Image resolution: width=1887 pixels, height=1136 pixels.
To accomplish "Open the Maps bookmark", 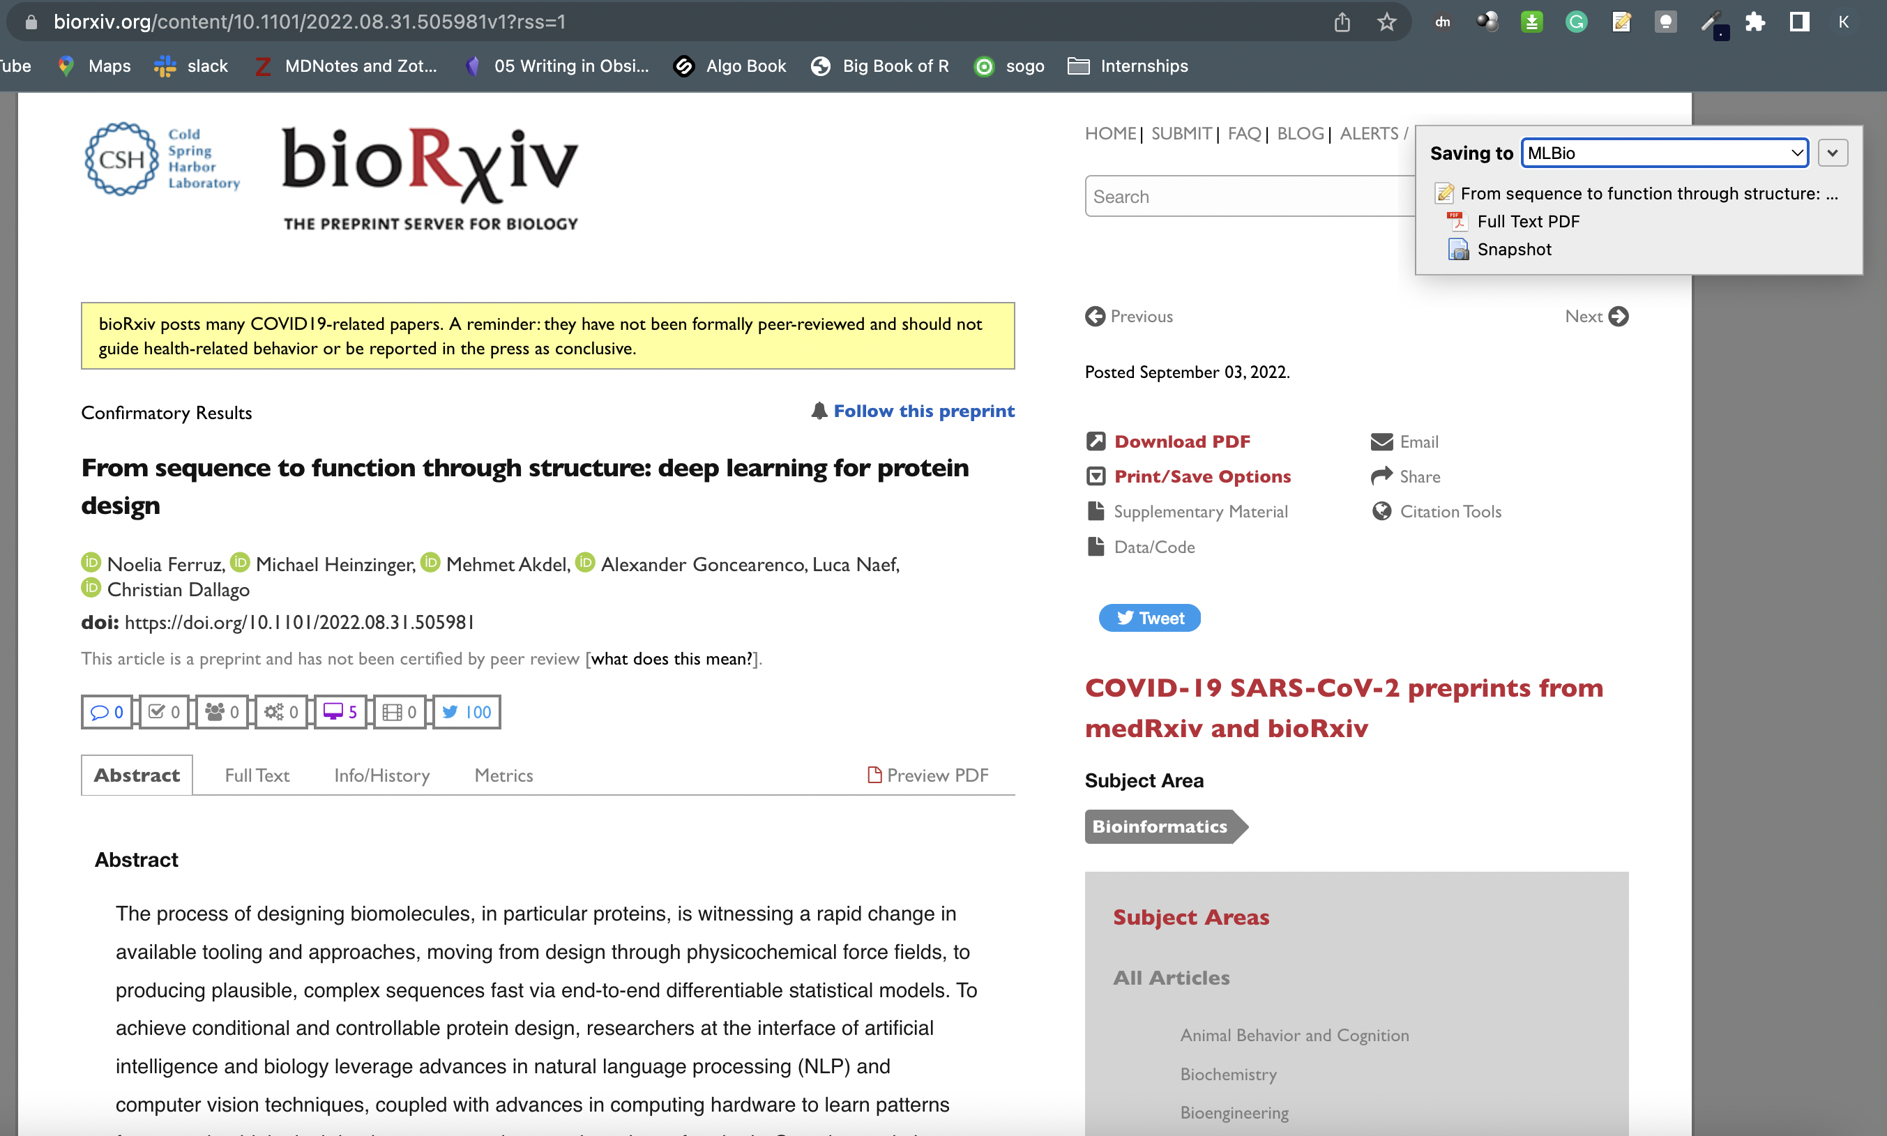I will pyautogui.click(x=94, y=66).
